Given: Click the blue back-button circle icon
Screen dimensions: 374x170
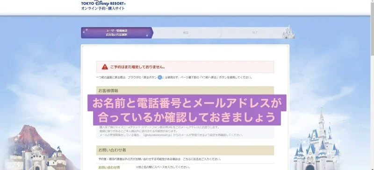Looking at the screenshot, I should (x=160, y=77).
